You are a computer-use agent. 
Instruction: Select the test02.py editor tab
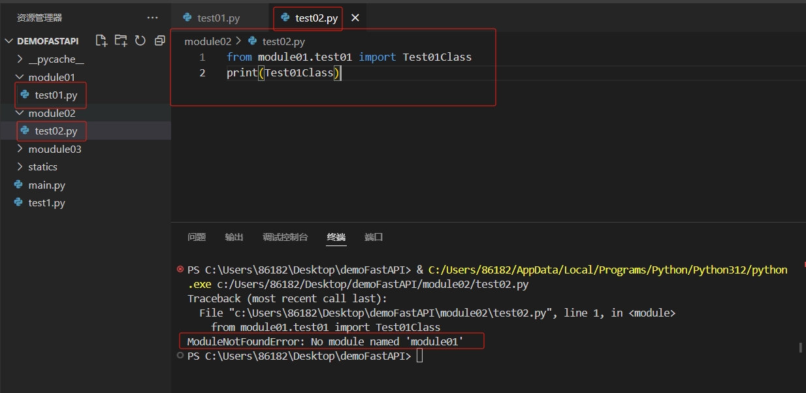click(316, 18)
